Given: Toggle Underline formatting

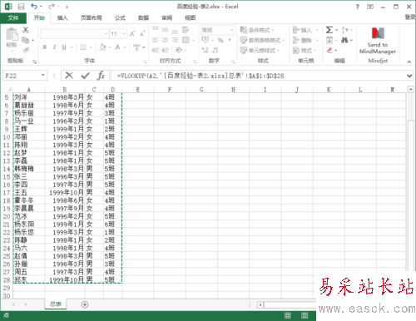Looking at the screenshot, I should pos(64,47).
